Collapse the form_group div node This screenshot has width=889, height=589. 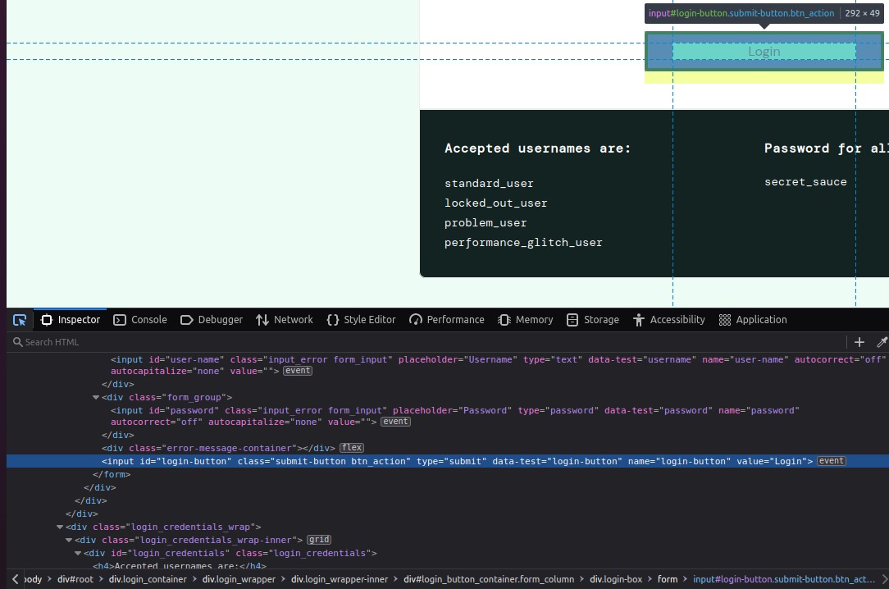coord(96,398)
